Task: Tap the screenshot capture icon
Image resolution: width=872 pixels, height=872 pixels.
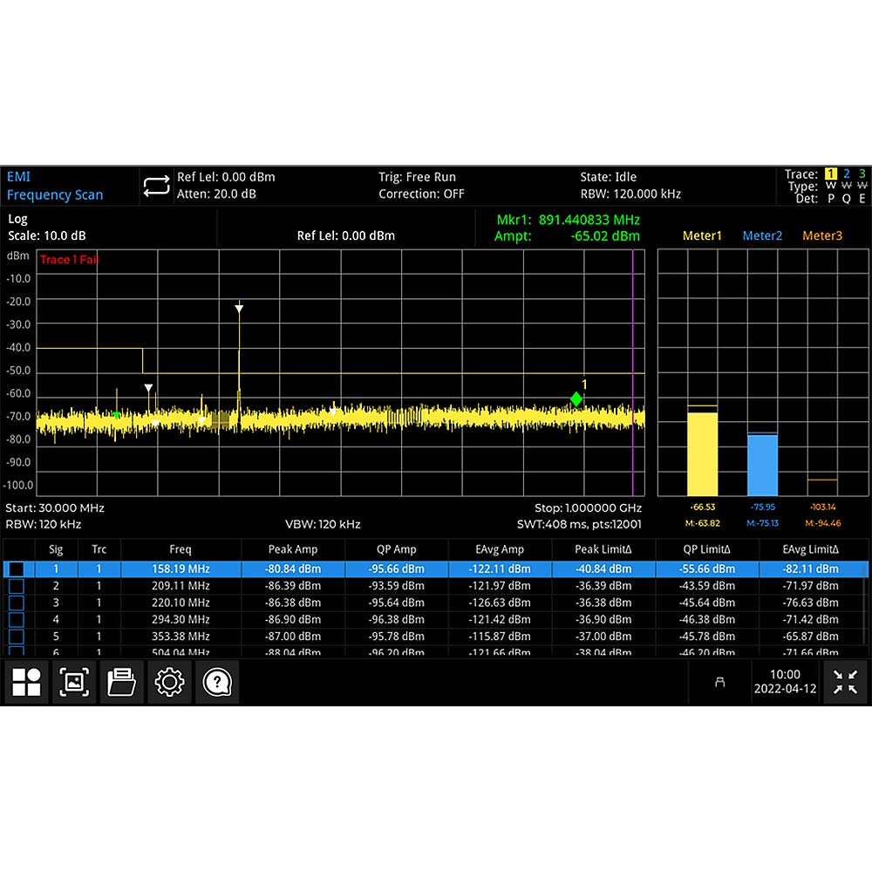Action: click(x=74, y=682)
